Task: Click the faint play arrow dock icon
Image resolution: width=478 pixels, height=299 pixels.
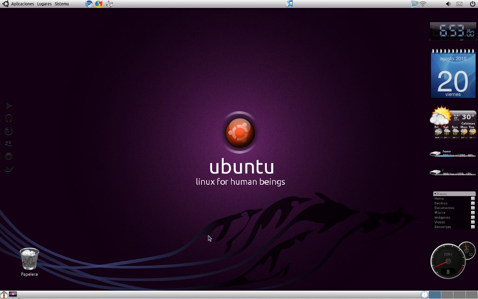Action: coord(9,105)
